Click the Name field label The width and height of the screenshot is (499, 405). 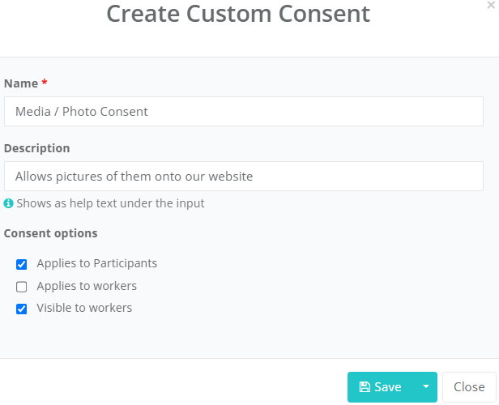(21, 83)
